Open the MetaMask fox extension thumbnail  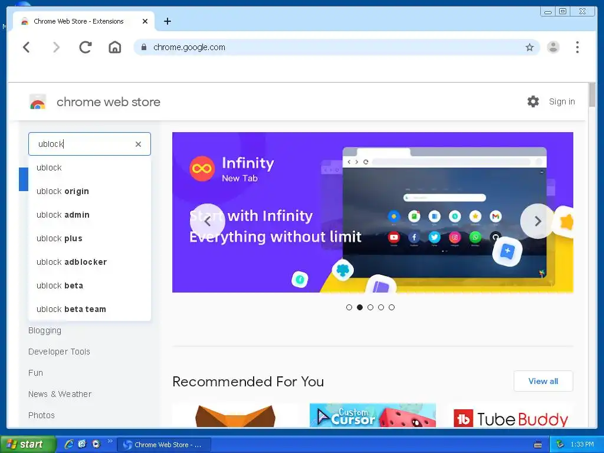tap(235, 415)
